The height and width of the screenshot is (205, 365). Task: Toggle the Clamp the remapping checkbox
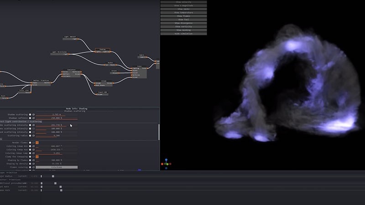click(x=37, y=157)
